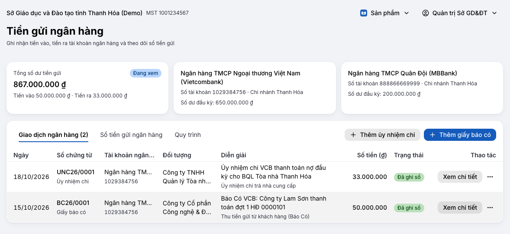Click the Tiền gửi ngân hàng page title
Viewport: 510px width, 234px height.
click(55, 31)
